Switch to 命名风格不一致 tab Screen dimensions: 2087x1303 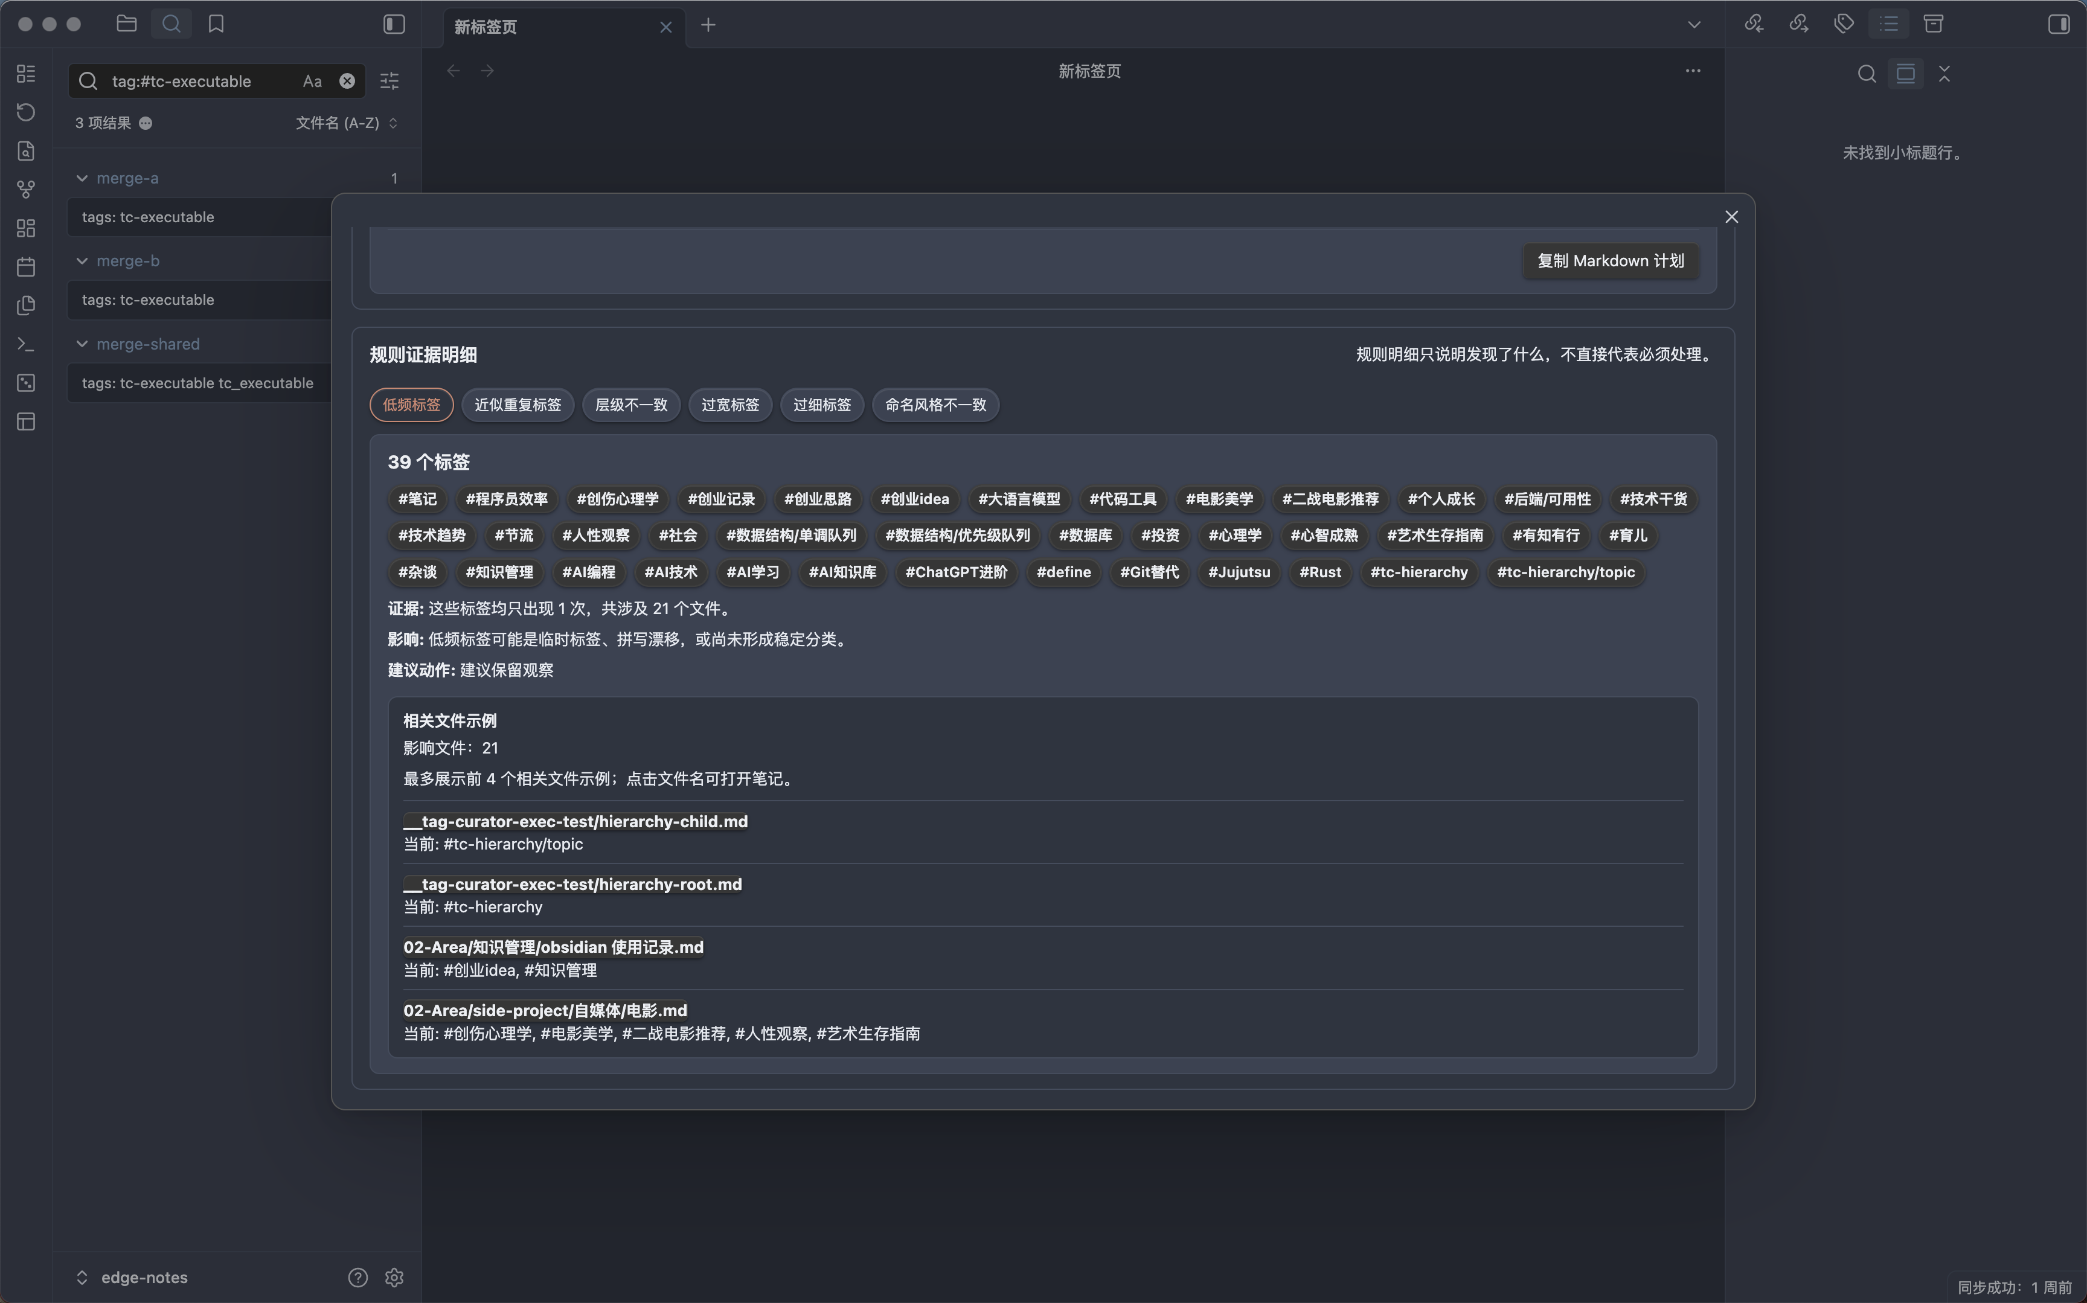[x=936, y=405]
